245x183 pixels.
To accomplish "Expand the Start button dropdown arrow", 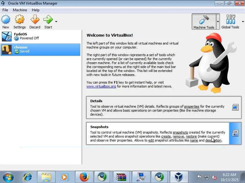I will (x=56, y=21).
